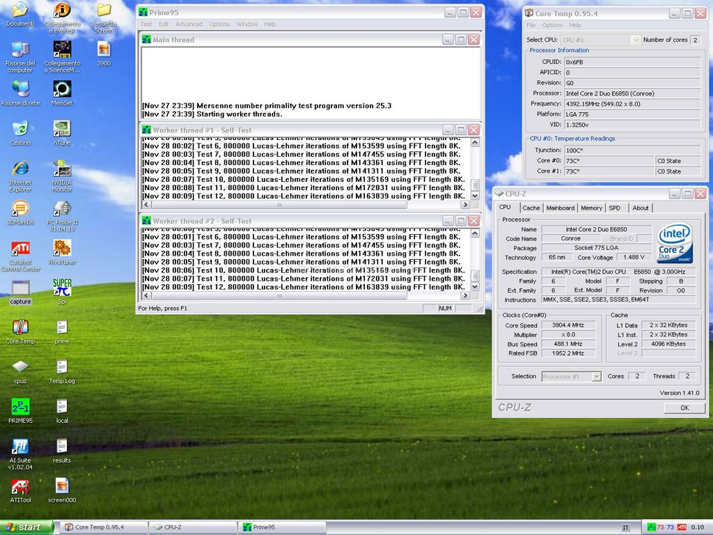Click the ATI tray icon in system tray
Screen dimensions: 713x535
(682, 527)
